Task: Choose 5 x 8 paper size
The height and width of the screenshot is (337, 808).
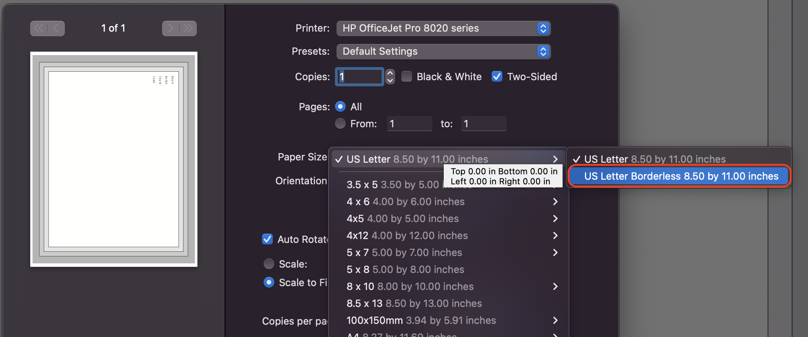Action: pos(405,270)
